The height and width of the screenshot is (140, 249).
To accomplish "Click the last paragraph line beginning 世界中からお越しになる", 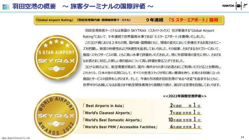I will click(152, 85).
